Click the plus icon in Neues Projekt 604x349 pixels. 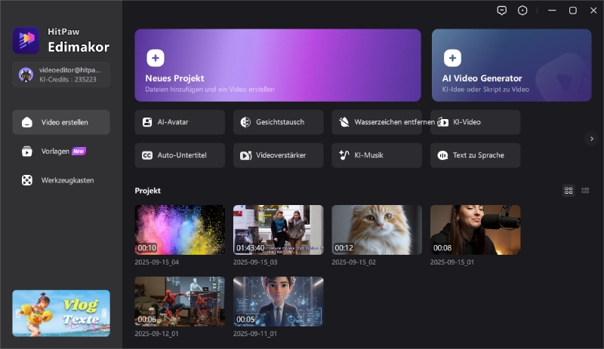click(156, 58)
